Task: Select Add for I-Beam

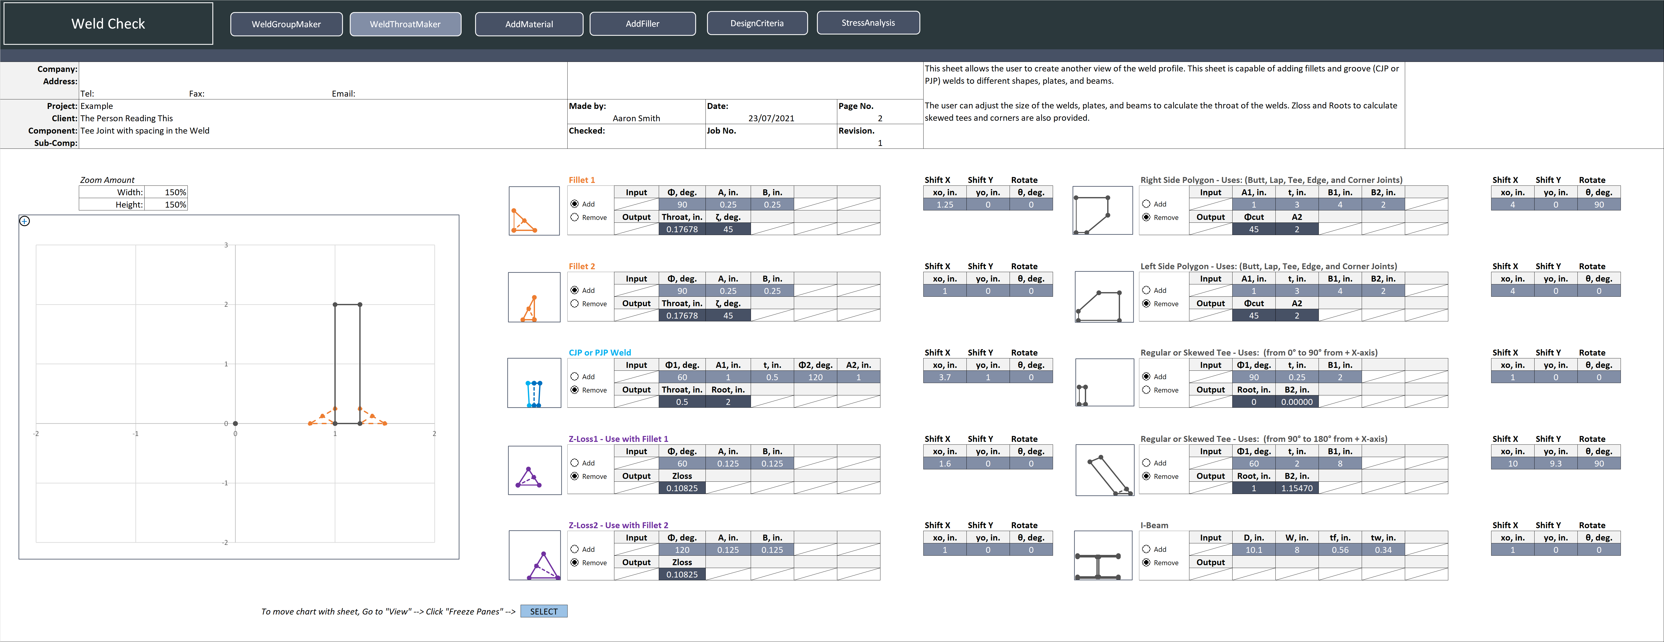Action: click(1146, 549)
